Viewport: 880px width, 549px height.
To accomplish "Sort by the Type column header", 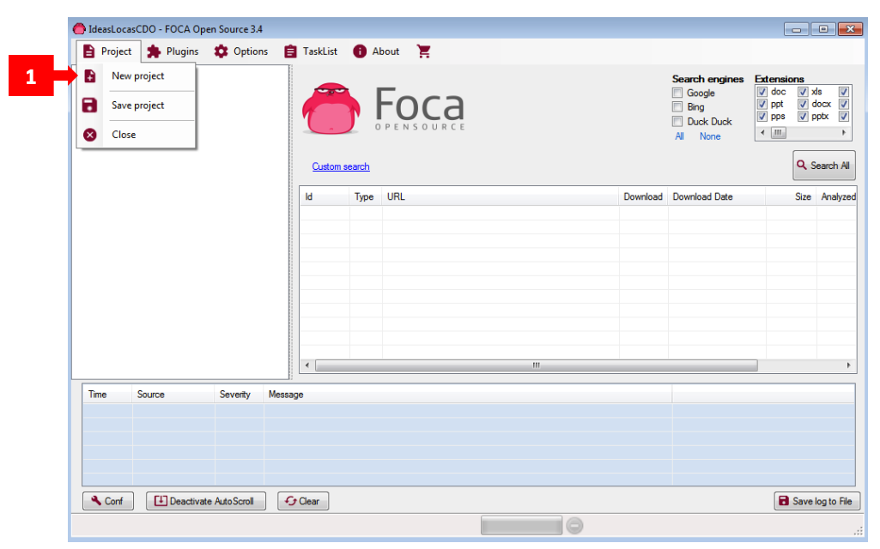I will [366, 196].
